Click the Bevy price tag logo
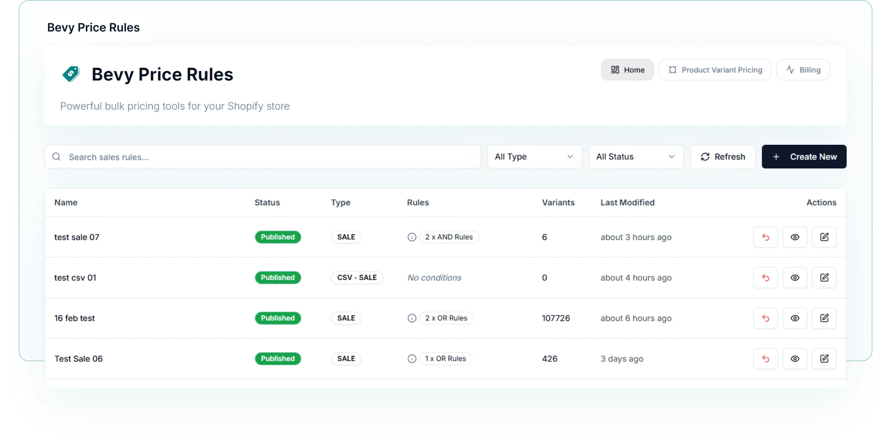 coord(71,74)
